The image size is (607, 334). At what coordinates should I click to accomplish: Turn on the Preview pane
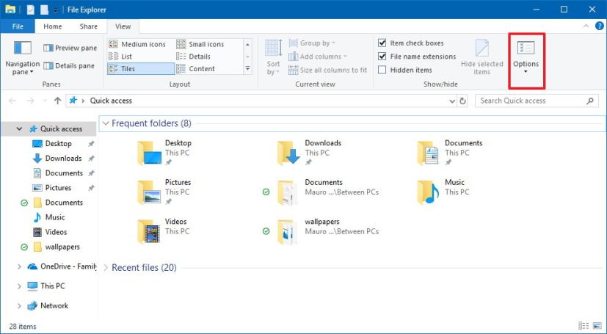tap(70, 48)
